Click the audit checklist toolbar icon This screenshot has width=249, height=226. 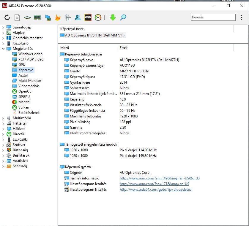click(x=68, y=17)
